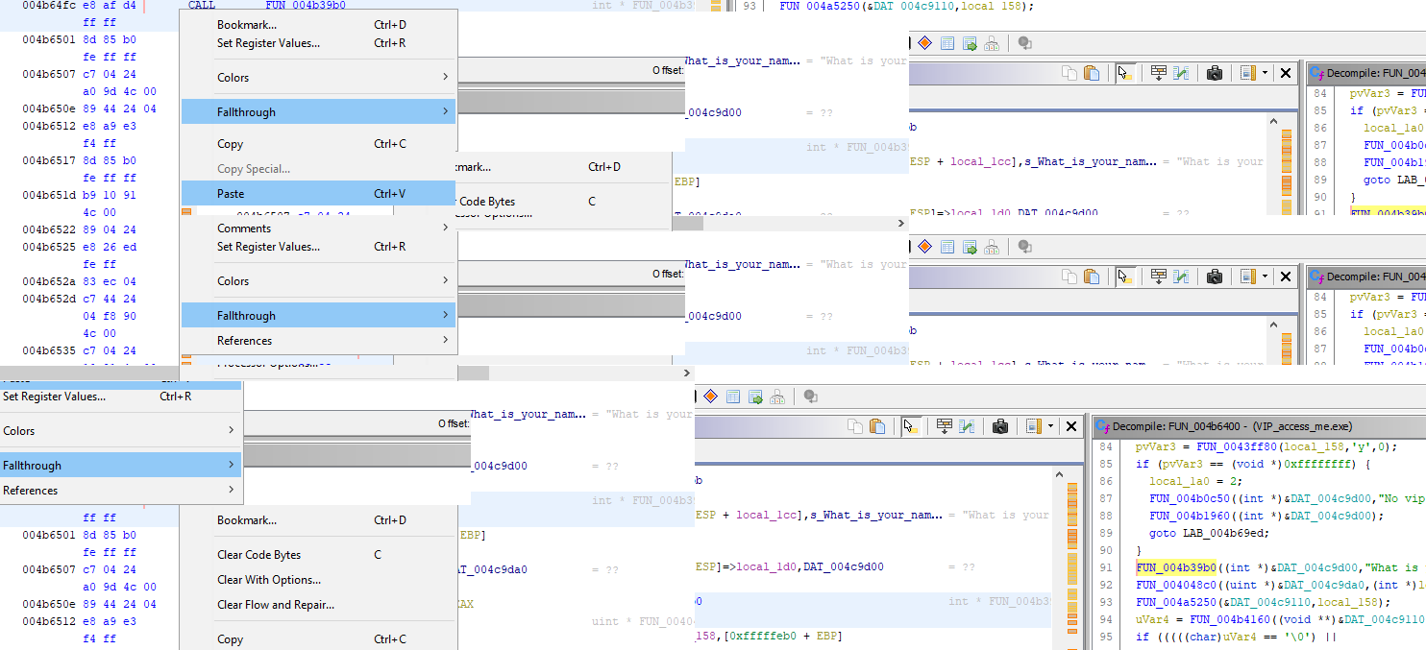
Task: Select listing address 004b6535
Action: coord(47,350)
